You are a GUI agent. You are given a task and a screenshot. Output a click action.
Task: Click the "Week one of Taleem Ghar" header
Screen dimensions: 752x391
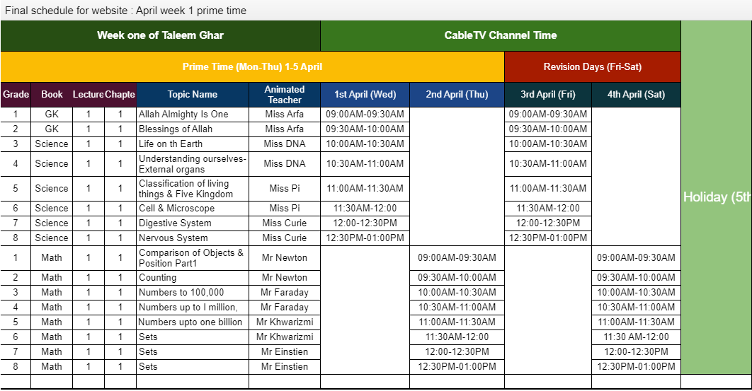pyautogui.click(x=160, y=35)
